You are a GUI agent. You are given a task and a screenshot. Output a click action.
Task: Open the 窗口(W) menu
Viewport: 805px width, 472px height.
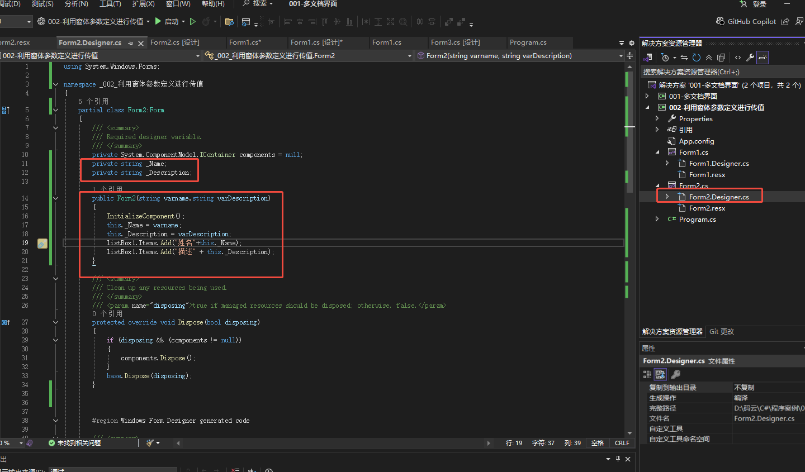tap(178, 3)
